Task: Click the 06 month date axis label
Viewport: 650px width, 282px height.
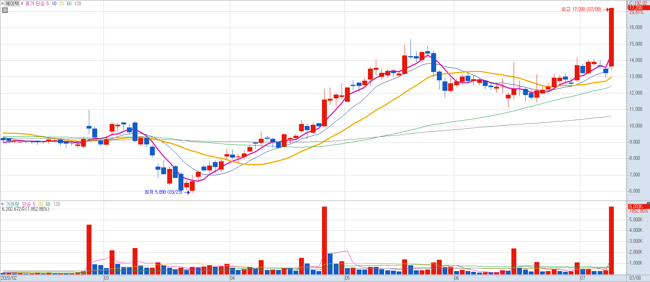Action: [x=456, y=278]
